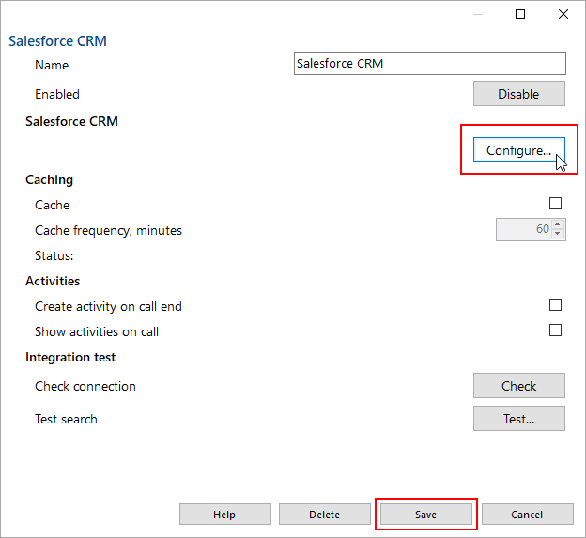Toggle Show activities on call checkbox
The width and height of the screenshot is (586, 538).
point(555,330)
